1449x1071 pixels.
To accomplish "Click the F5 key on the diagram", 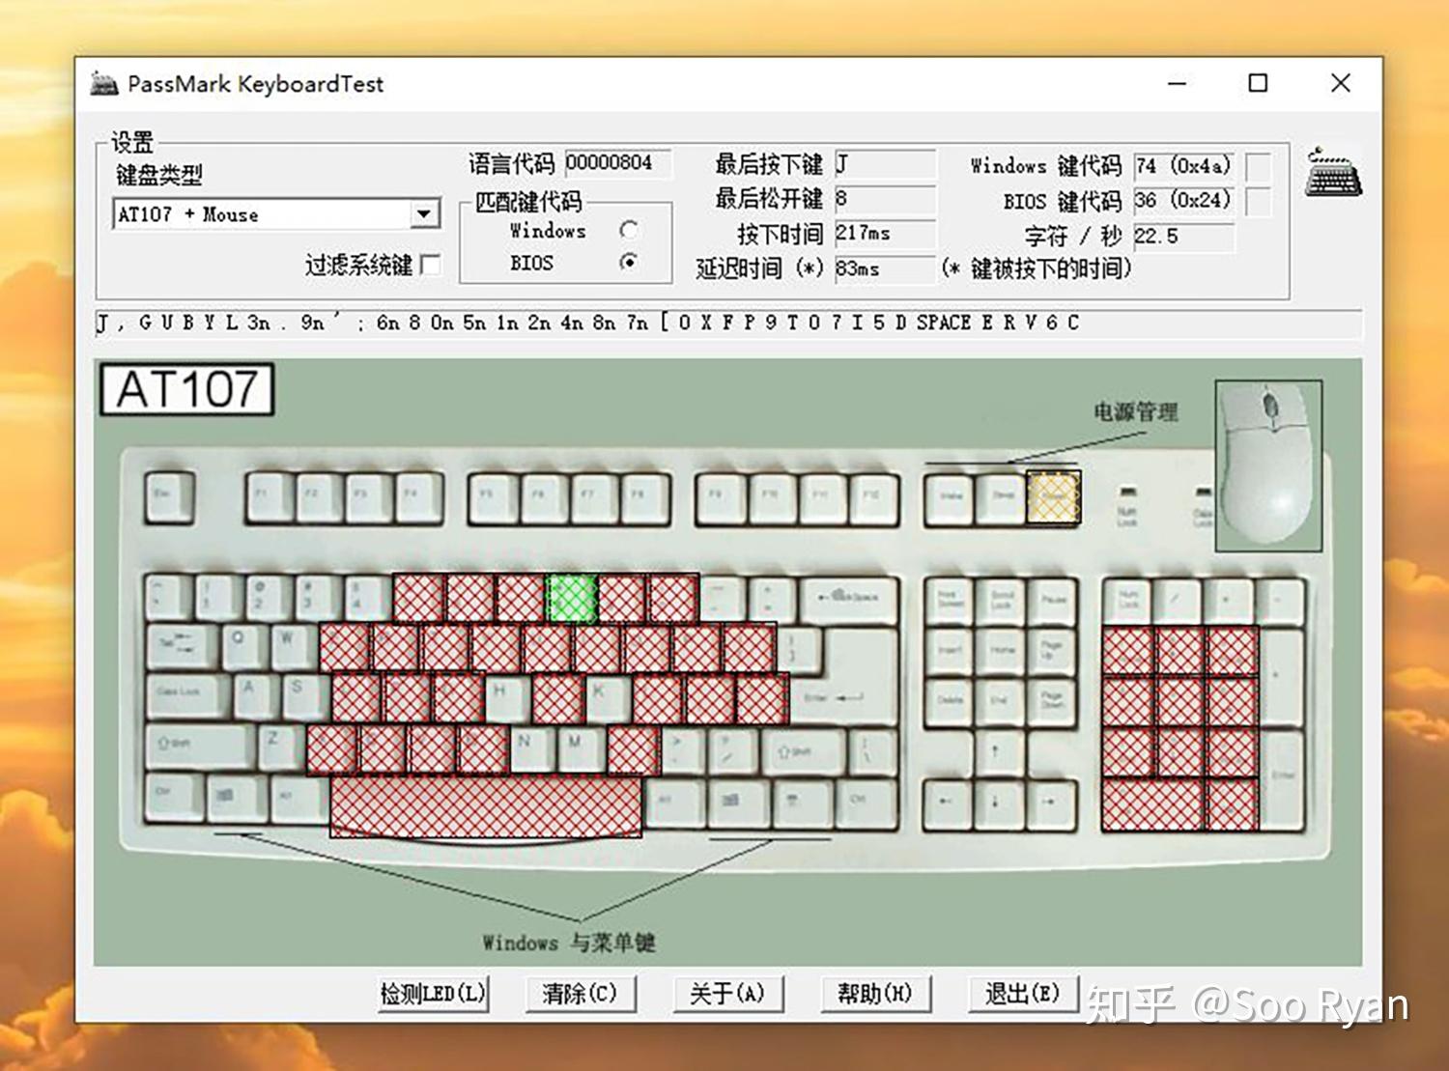I will [494, 498].
